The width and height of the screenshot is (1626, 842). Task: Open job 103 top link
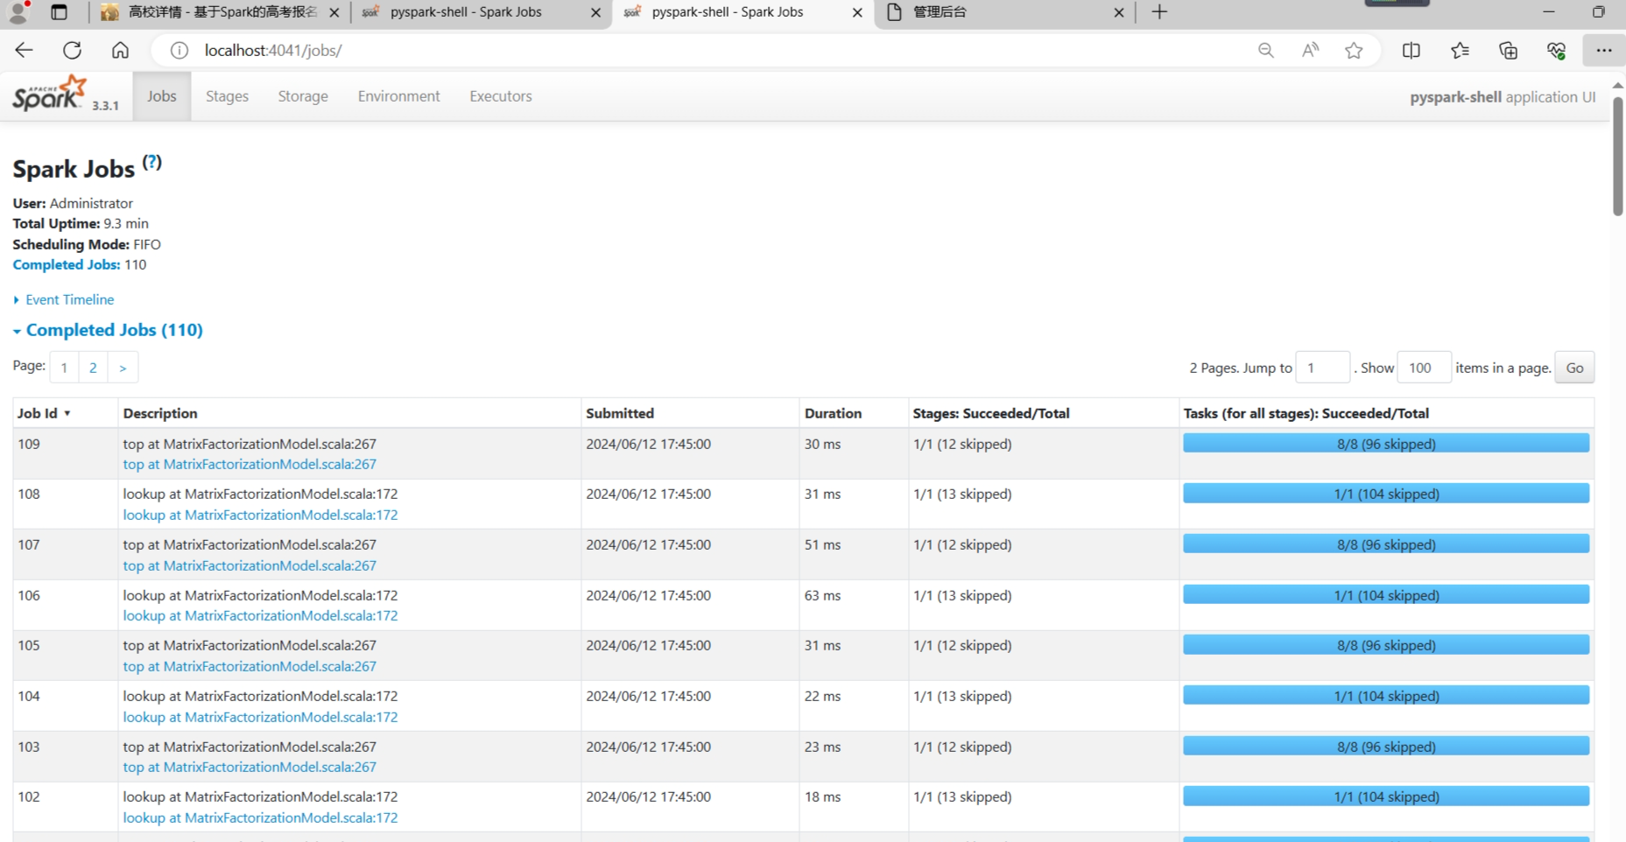pyautogui.click(x=250, y=767)
